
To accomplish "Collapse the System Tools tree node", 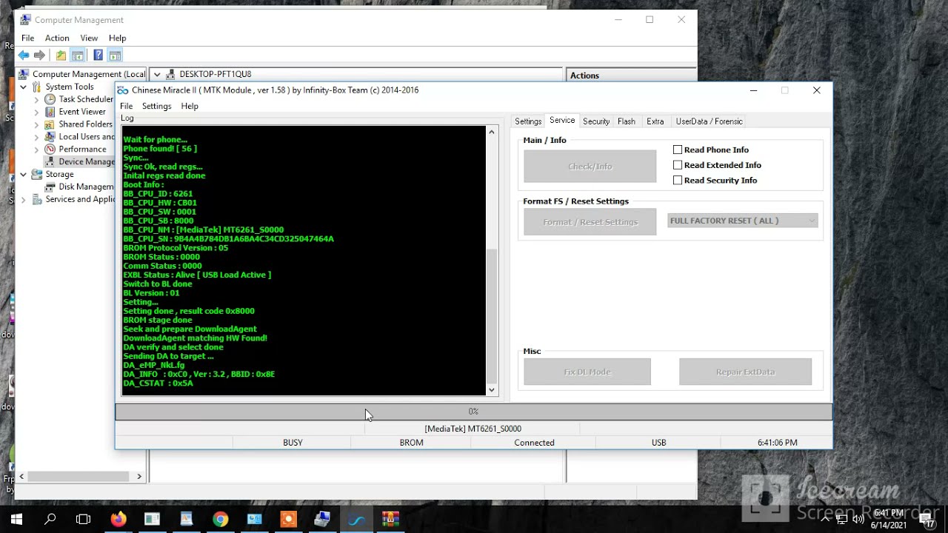I will tap(24, 87).
